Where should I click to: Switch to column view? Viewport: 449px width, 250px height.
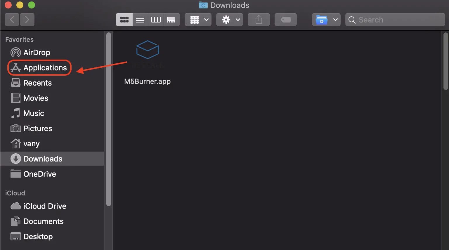pyautogui.click(x=156, y=20)
